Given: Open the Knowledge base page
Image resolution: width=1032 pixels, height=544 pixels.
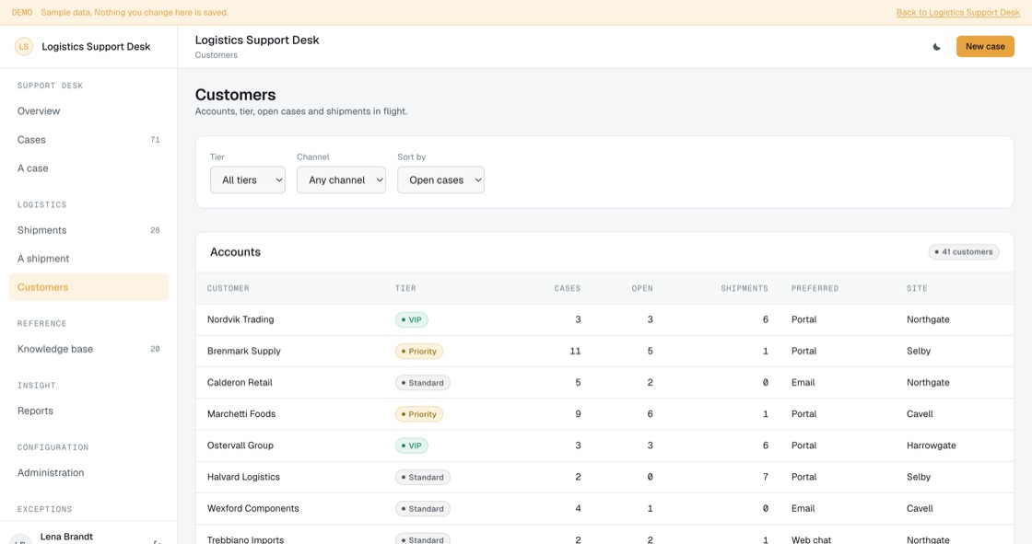Looking at the screenshot, I should click(x=88, y=349).
